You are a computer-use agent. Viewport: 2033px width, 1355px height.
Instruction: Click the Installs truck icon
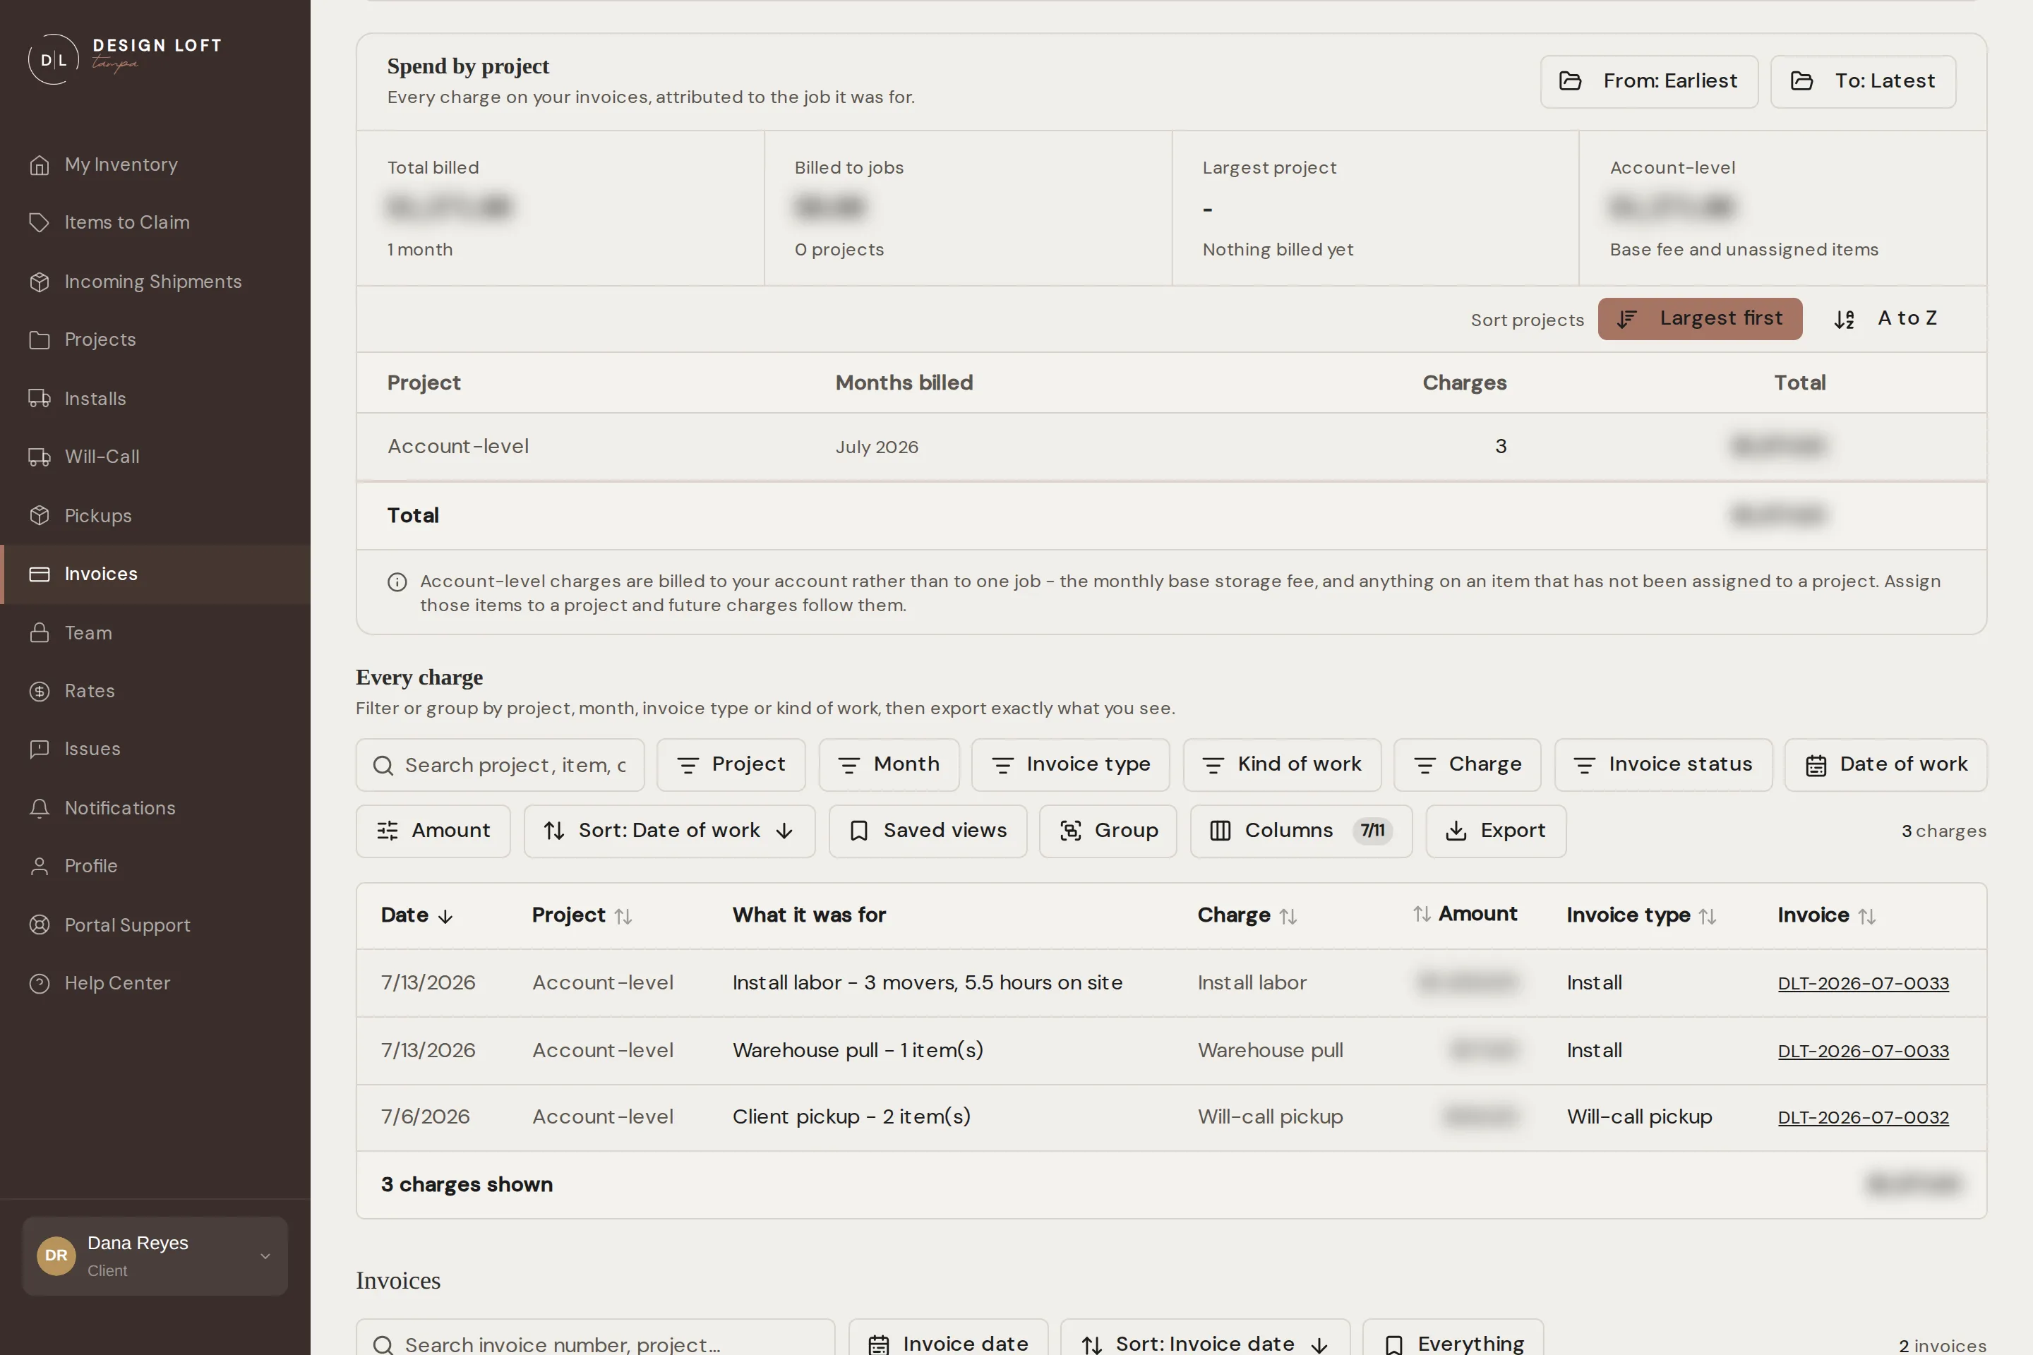pyautogui.click(x=39, y=398)
